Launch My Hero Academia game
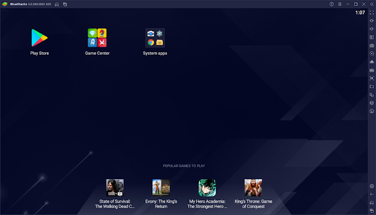Image resolution: width=376 pixels, height=215 pixels. (207, 188)
